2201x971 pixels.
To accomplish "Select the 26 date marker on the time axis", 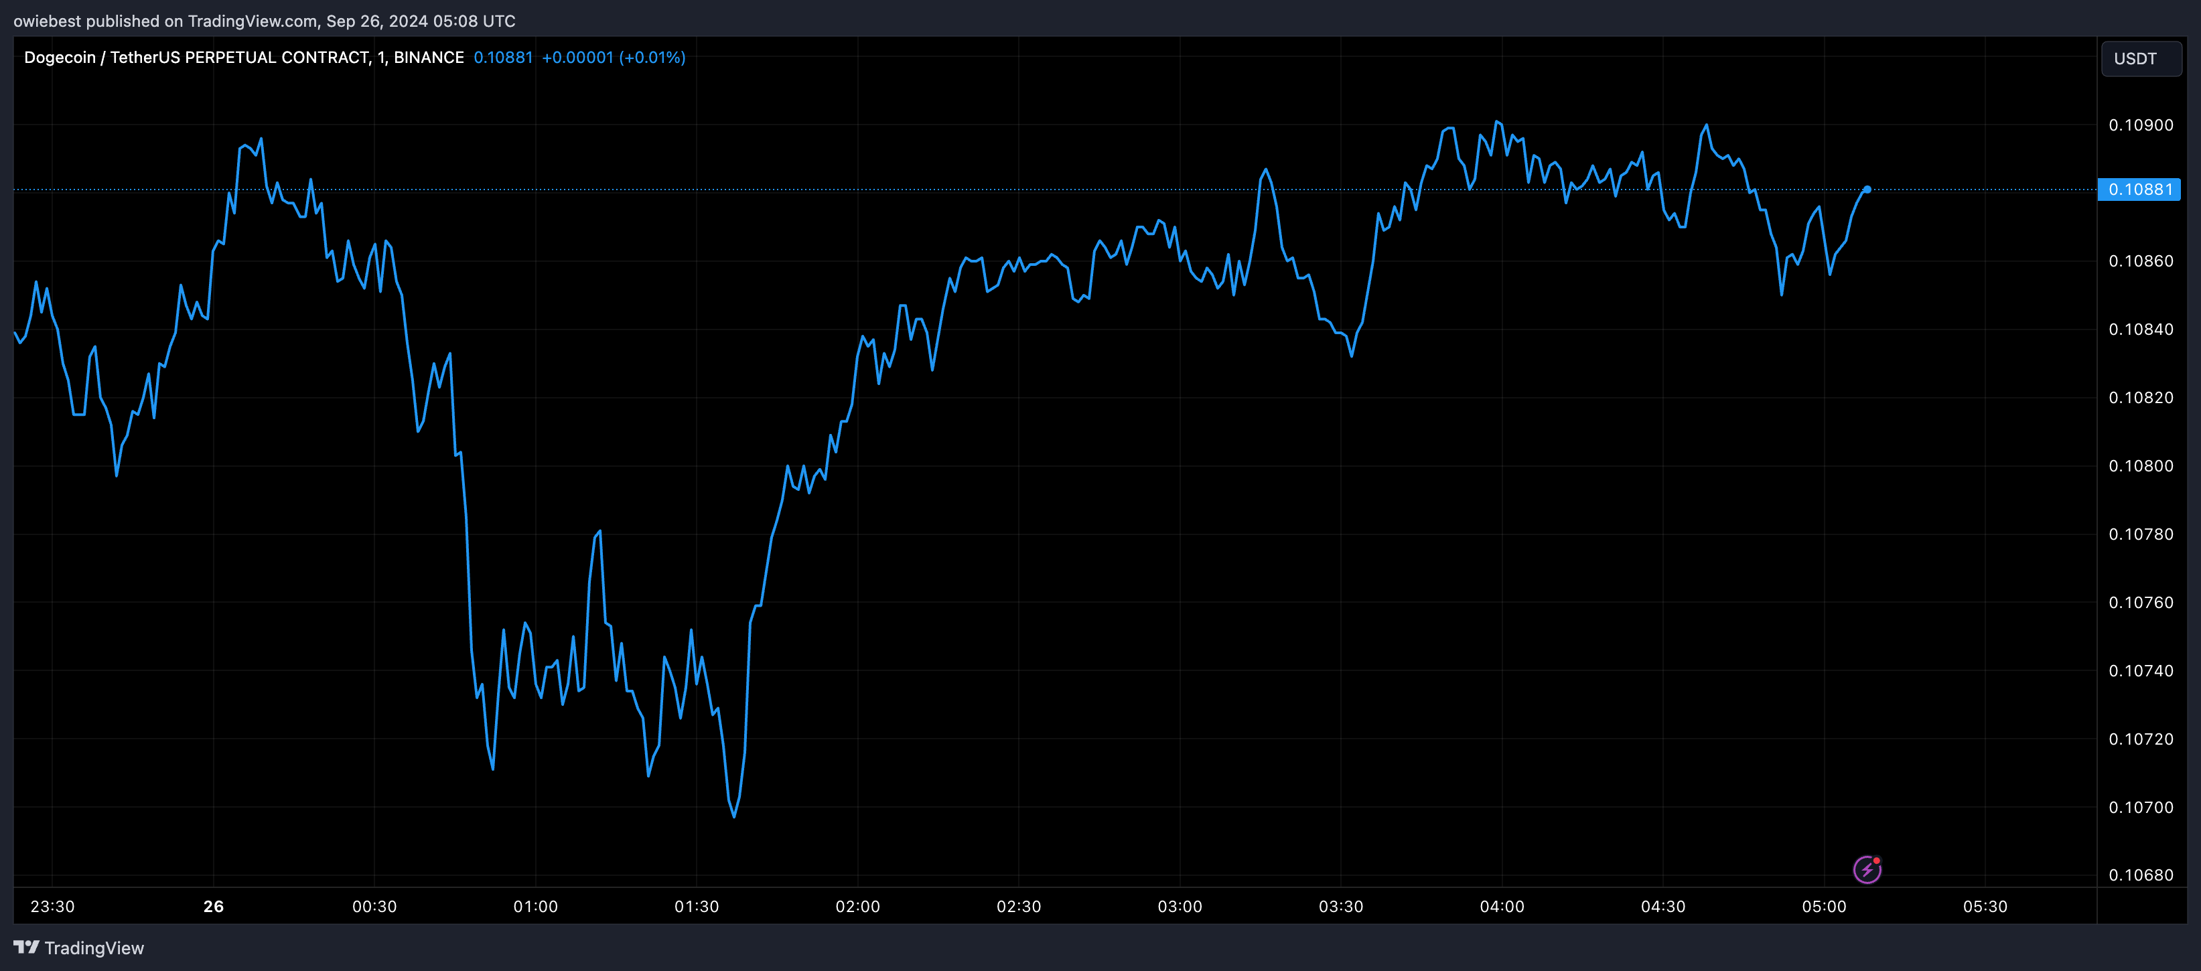I will point(213,907).
